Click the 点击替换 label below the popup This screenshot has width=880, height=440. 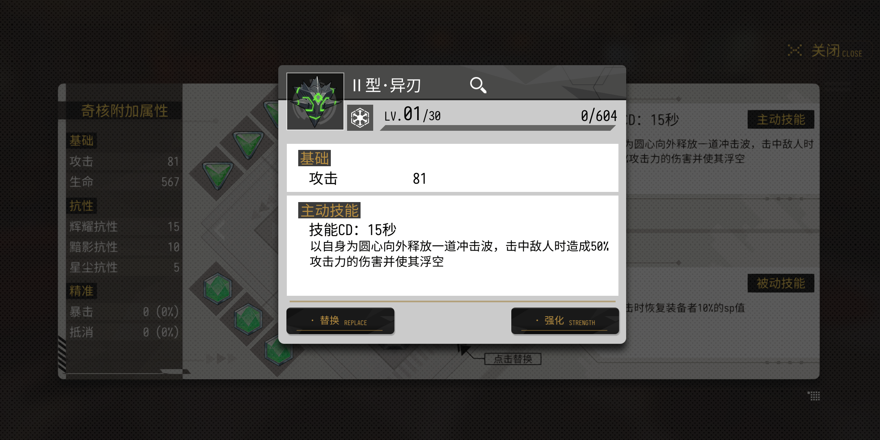[513, 359]
